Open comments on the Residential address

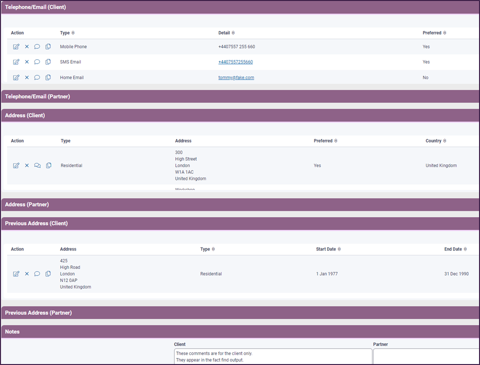37,165
